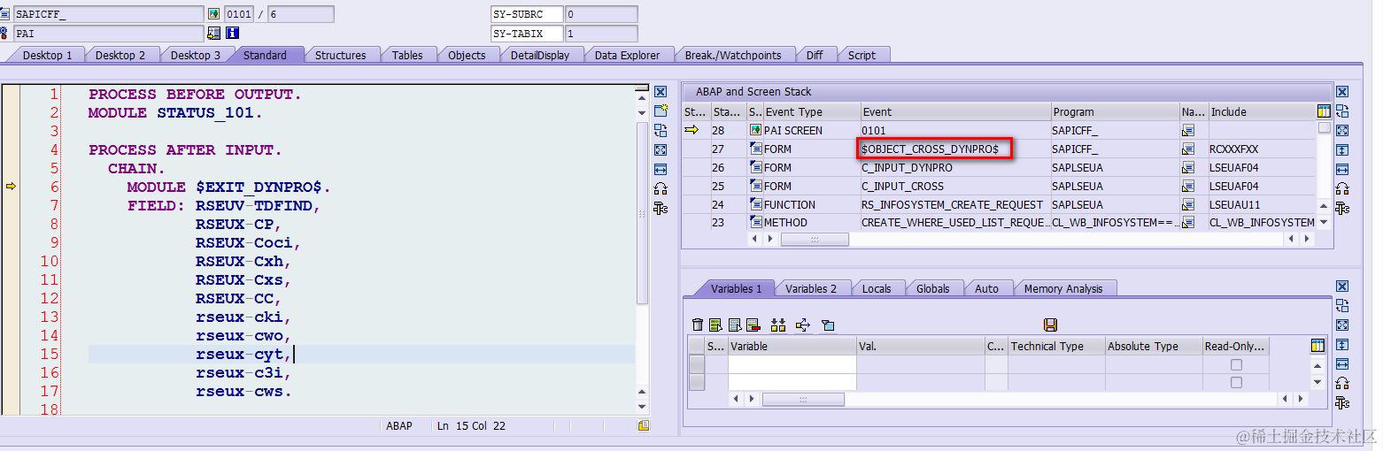This screenshot has width=1383, height=451.
Task: Open the Data Explorer tab
Action: coord(627,55)
